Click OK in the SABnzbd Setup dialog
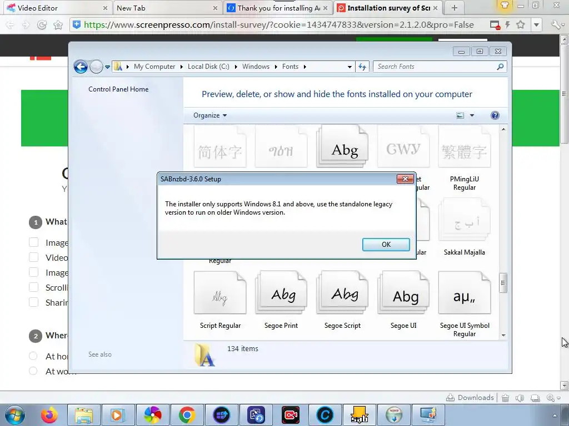The height and width of the screenshot is (426, 569). click(386, 245)
